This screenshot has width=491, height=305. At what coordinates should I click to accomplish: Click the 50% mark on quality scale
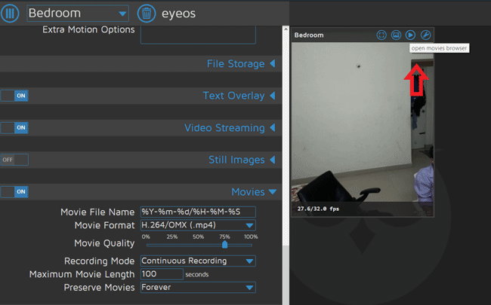click(198, 236)
